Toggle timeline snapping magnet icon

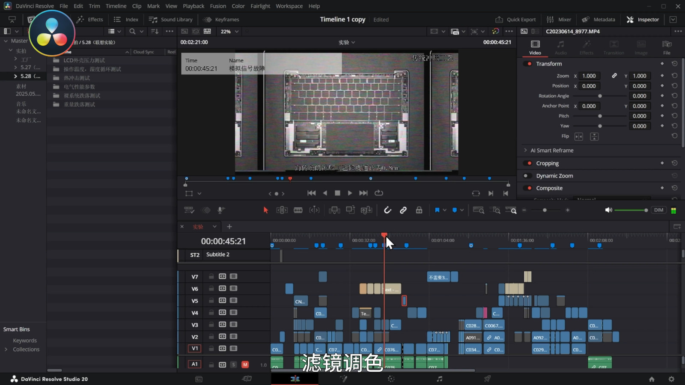pos(387,210)
